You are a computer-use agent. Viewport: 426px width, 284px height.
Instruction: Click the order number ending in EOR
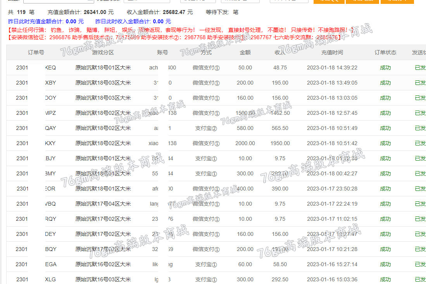pyautogui.click(x=36, y=189)
